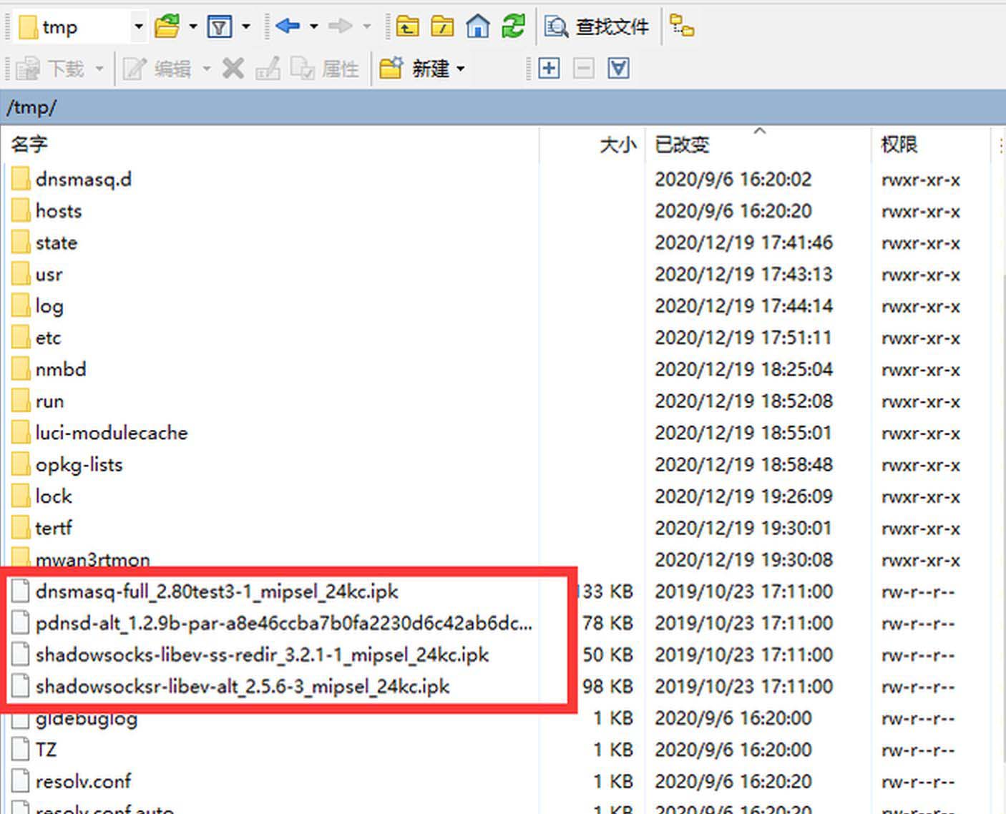Image resolution: width=1006 pixels, height=814 pixels.
Task: Click the select files plus icon
Action: tap(549, 69)
